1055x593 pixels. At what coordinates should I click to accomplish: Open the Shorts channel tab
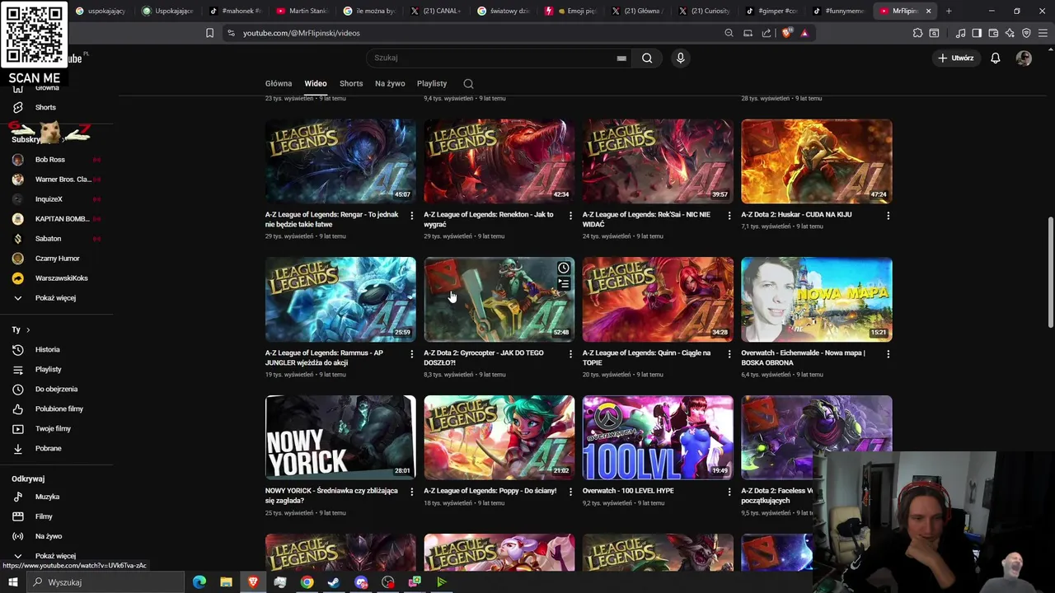(351, 83)
